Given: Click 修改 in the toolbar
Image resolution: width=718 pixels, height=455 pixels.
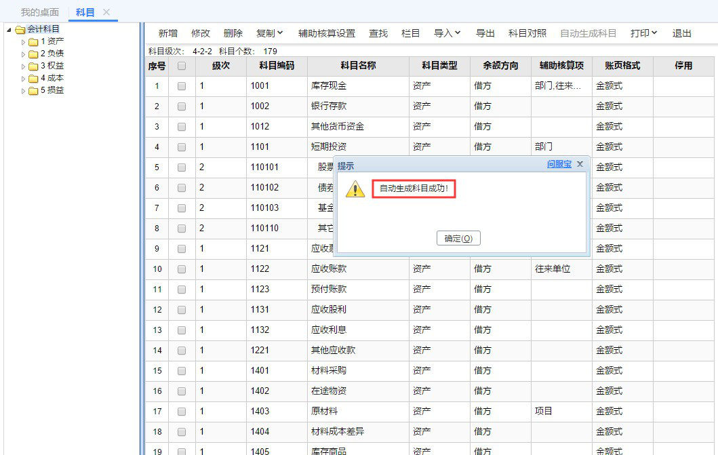Looking at the screenshot, I should pos(201,33).
